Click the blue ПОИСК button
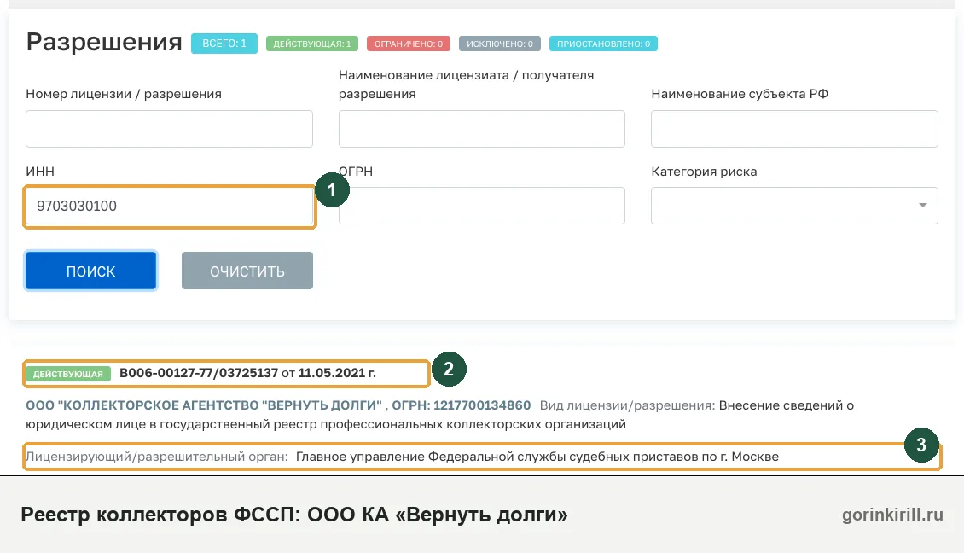This screenshot has height=553, width=964. [91, 271]
